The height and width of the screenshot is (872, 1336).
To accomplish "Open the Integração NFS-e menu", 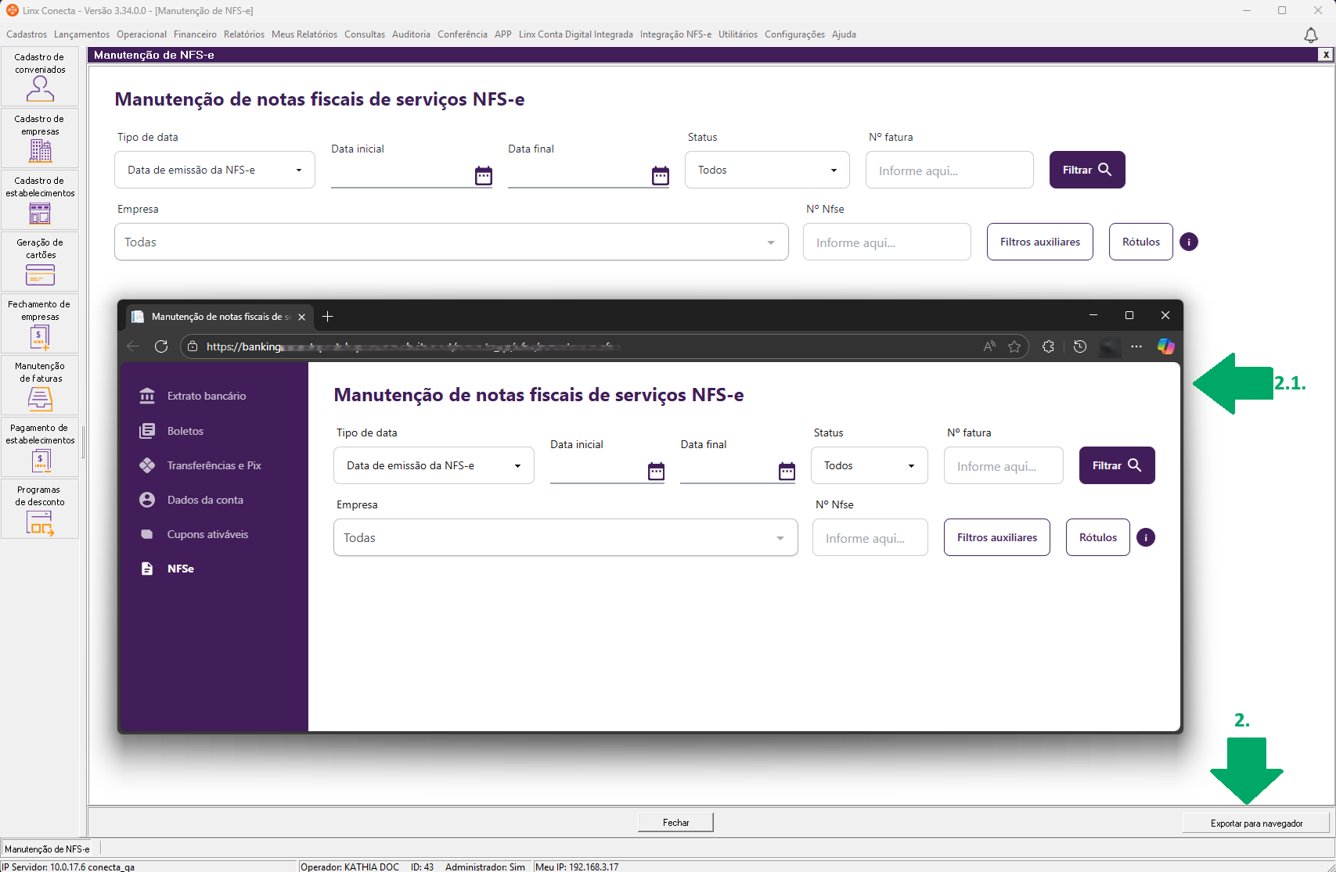I will 675,34.
